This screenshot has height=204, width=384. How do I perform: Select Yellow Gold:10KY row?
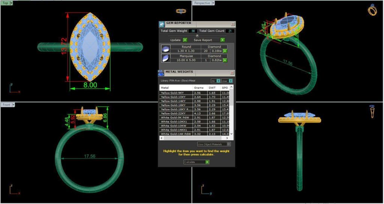(195, 97)
